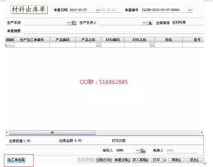
Task: Click the 出库金额 0.00 summary text
Action: tap(70, 141)
